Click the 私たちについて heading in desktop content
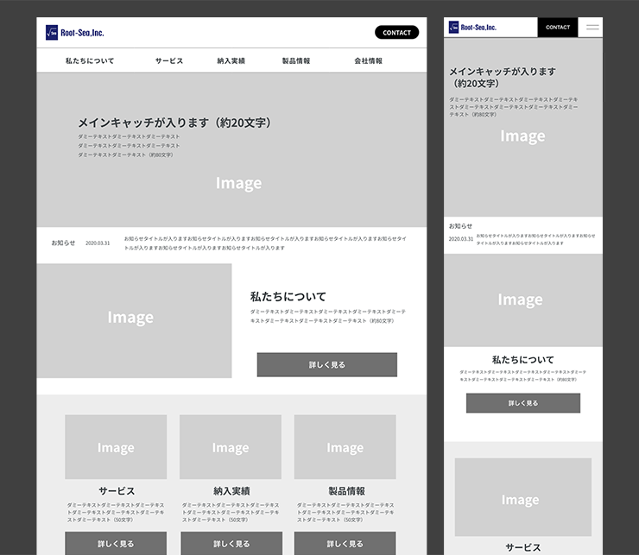This screenshot has width=639, height=555. (288, 297)
